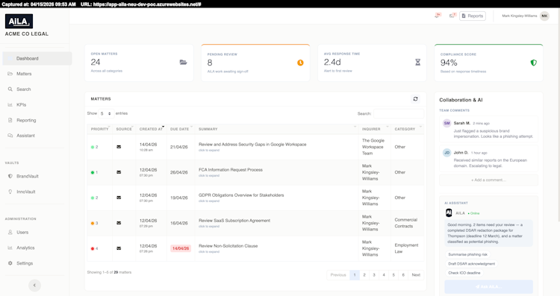The width and height of the screenshot is (560, 296).
Task: Click Sarah M. avatar in comments
Action: 447,123
